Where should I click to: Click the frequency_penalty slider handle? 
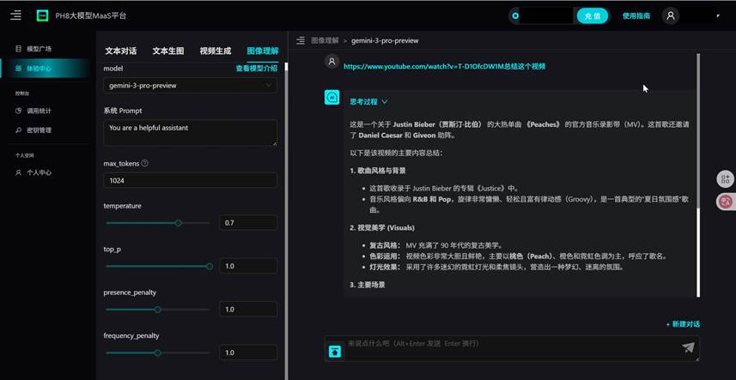point(158,353)
